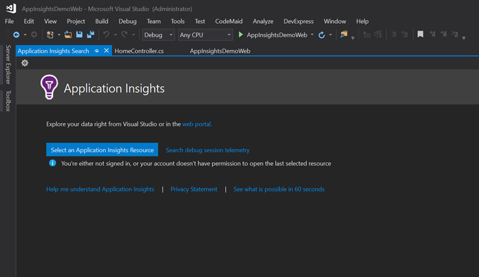
Task: Switch to the HomeController.cs tab
Action: (139, 51)
